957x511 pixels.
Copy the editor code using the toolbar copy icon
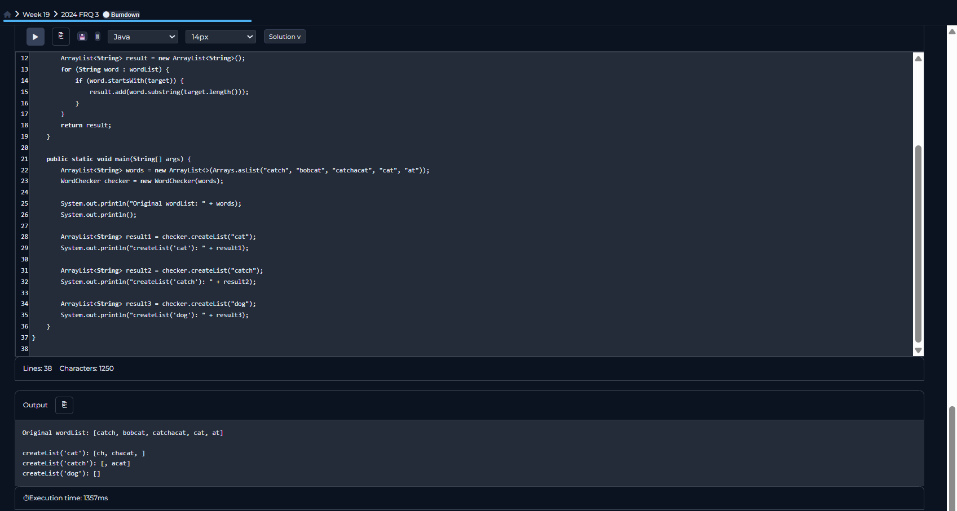[61, 37]
